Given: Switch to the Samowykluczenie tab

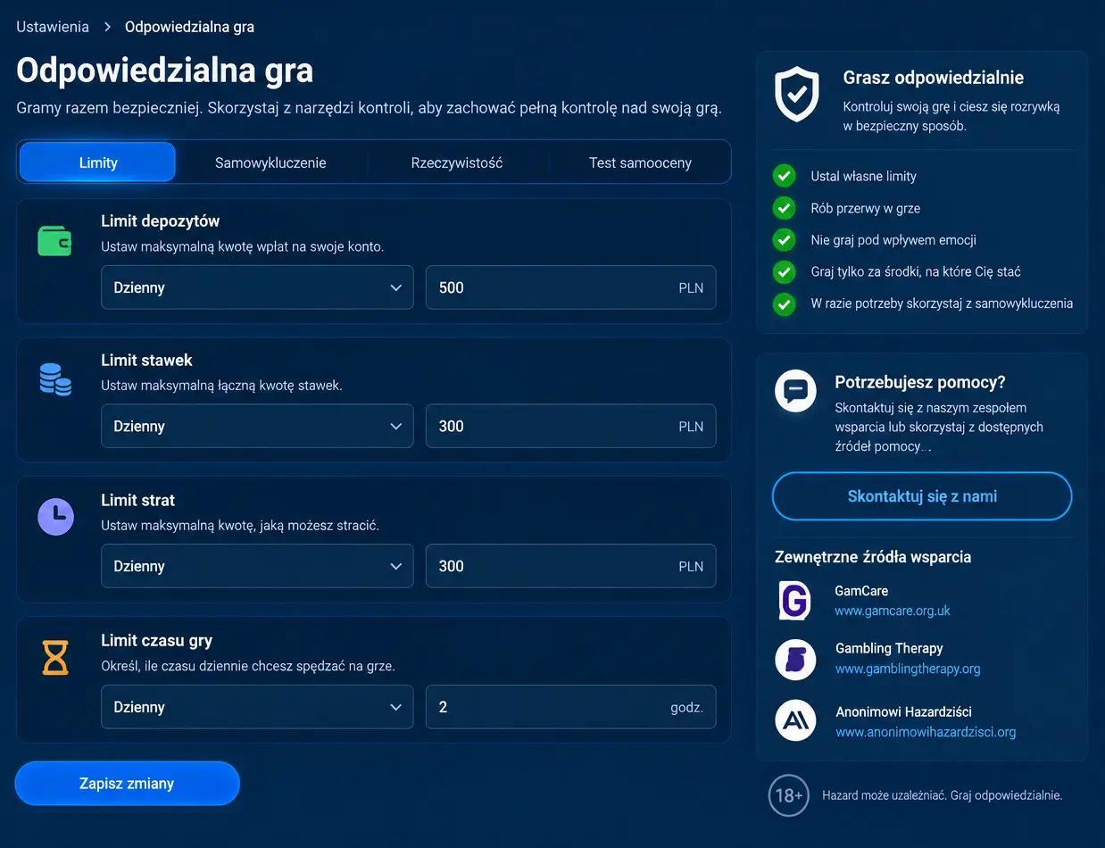Looking at the screenshot, I should pos(270,162).
